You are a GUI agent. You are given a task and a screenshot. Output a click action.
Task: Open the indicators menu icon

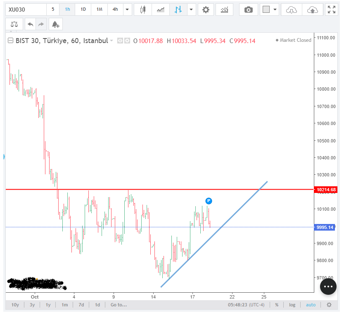point(224,9)
